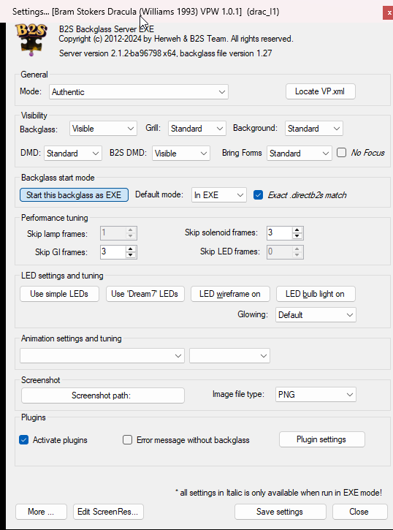
Task: Decrease Skip solenoid frames with down arrow
Action: (x=297, y=236)
